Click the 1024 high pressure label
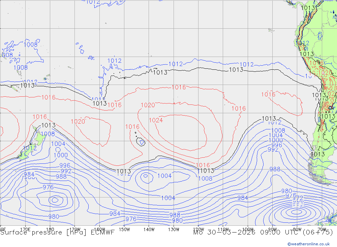 point(156,120)
